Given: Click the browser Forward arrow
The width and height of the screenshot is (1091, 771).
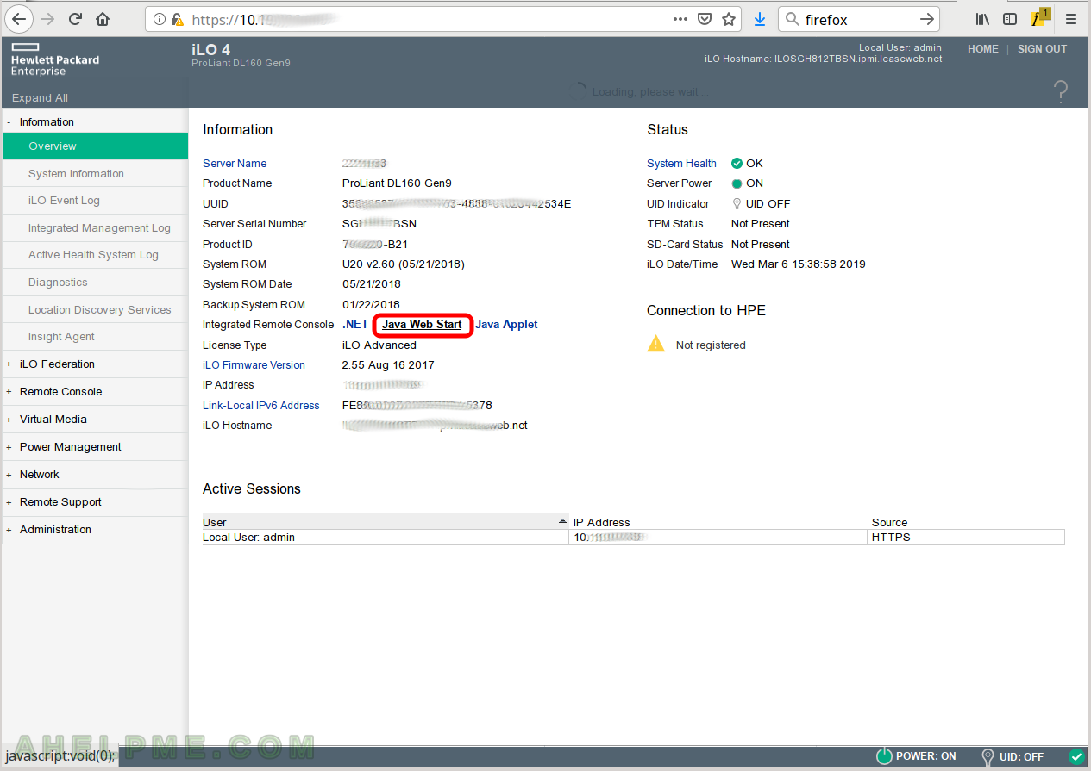Looking at the screenshot, I should pos(47,19).
